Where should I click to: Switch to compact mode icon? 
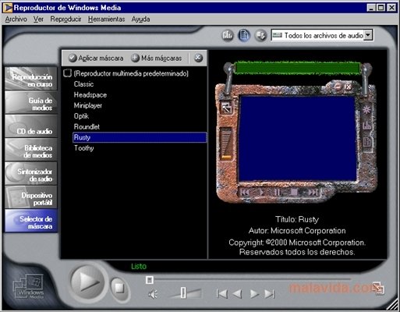pyautogui.click(x=378, y=288)
